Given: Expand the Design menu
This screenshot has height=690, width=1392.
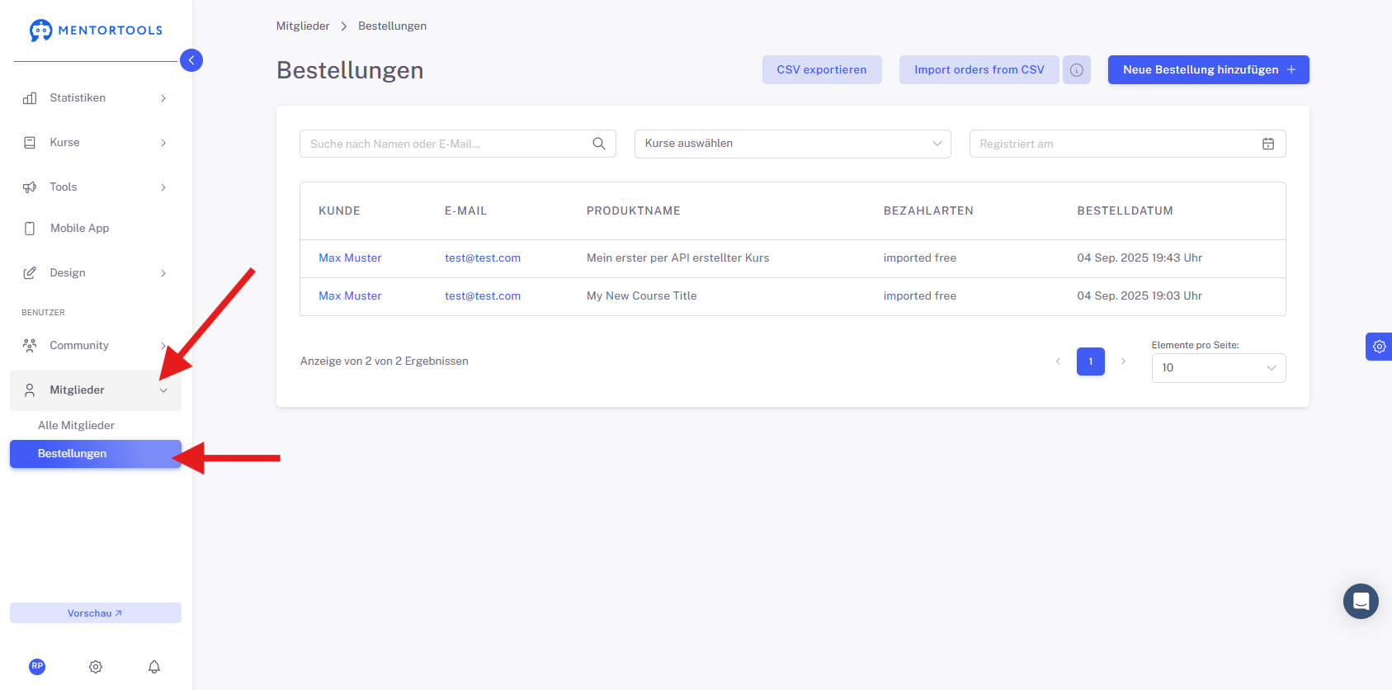Looking at the screenshot, I should coord(163,273).
